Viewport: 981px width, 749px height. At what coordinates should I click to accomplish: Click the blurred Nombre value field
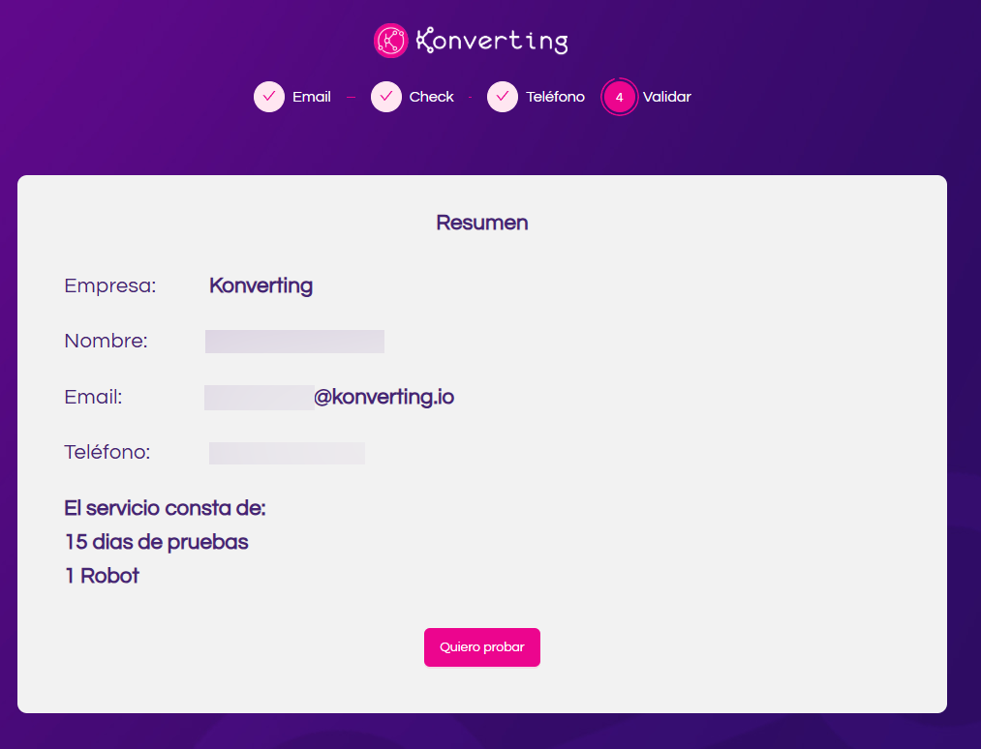point(294,342)
